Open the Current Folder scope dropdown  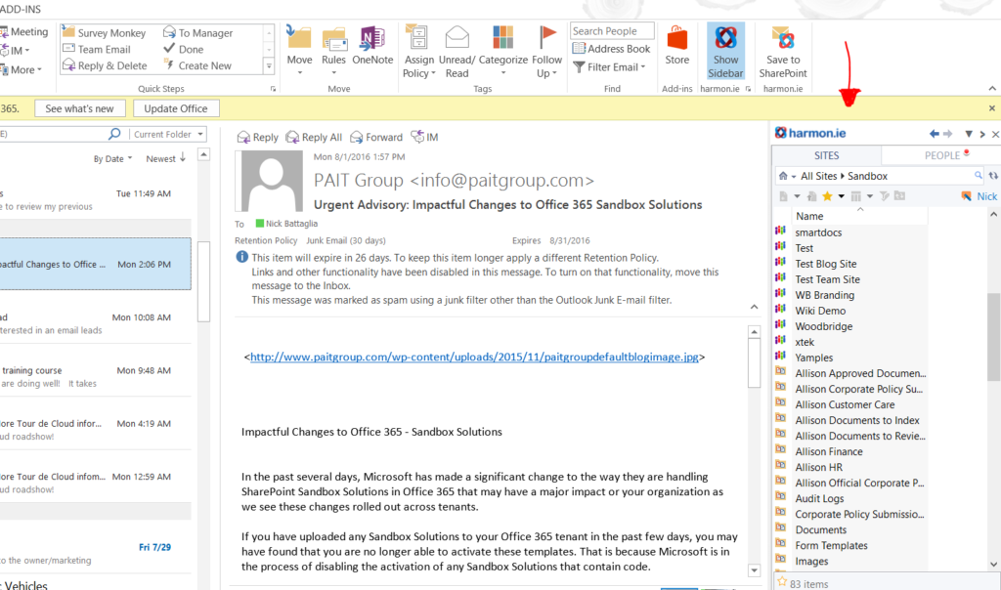point(168,134)
